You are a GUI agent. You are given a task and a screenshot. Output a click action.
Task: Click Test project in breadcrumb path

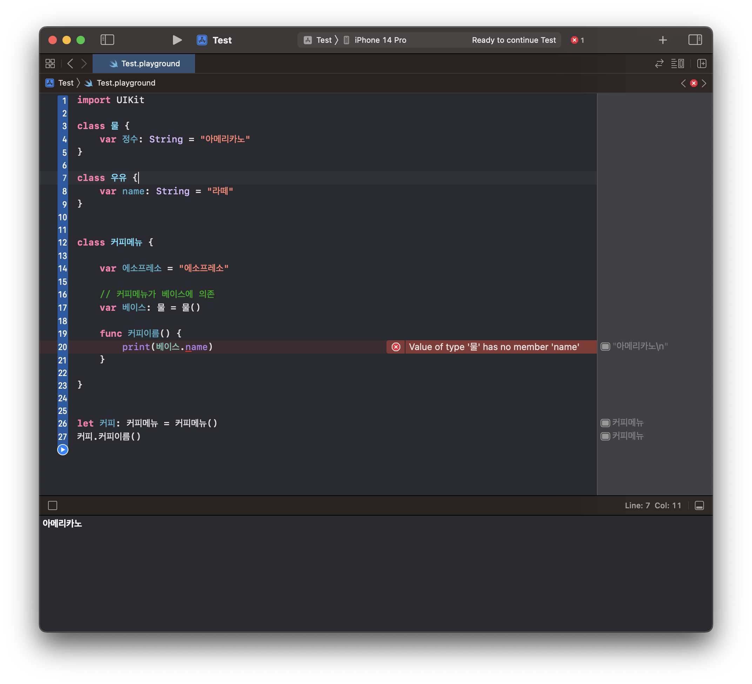65,83
